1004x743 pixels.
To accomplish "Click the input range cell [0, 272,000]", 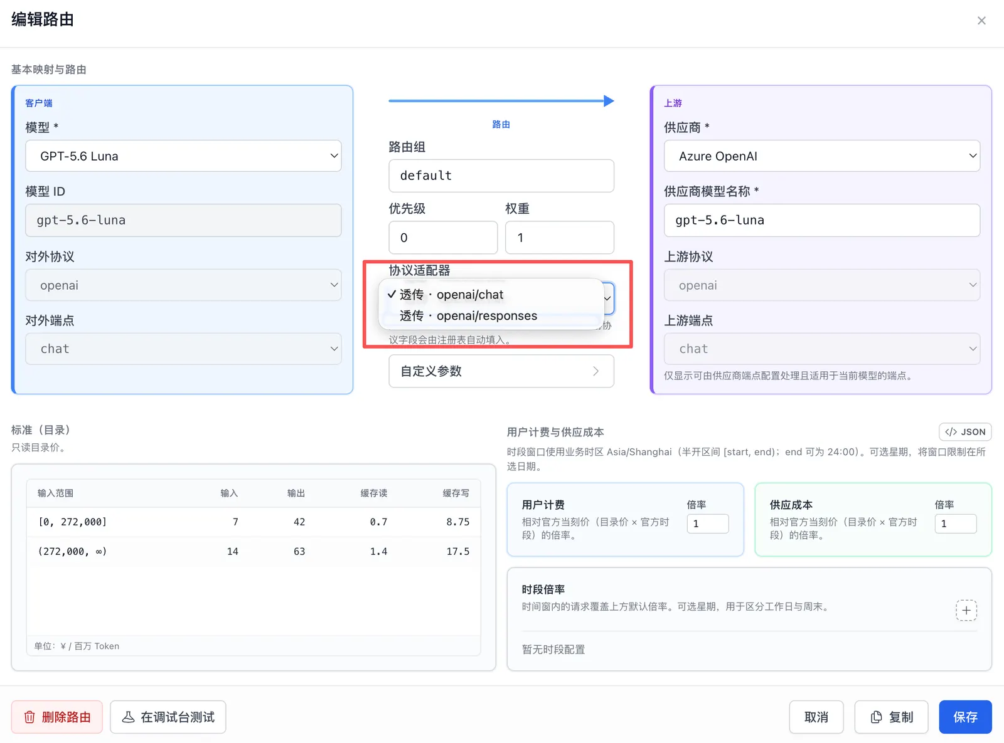I will pos(73,522).
